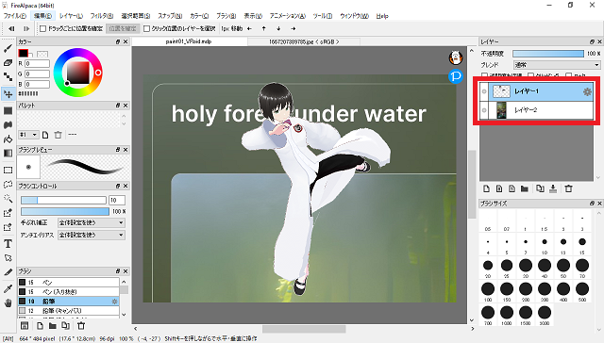Add a new layer in the layer panel
This screenshot has height=343, width=604.
[487, 188]
